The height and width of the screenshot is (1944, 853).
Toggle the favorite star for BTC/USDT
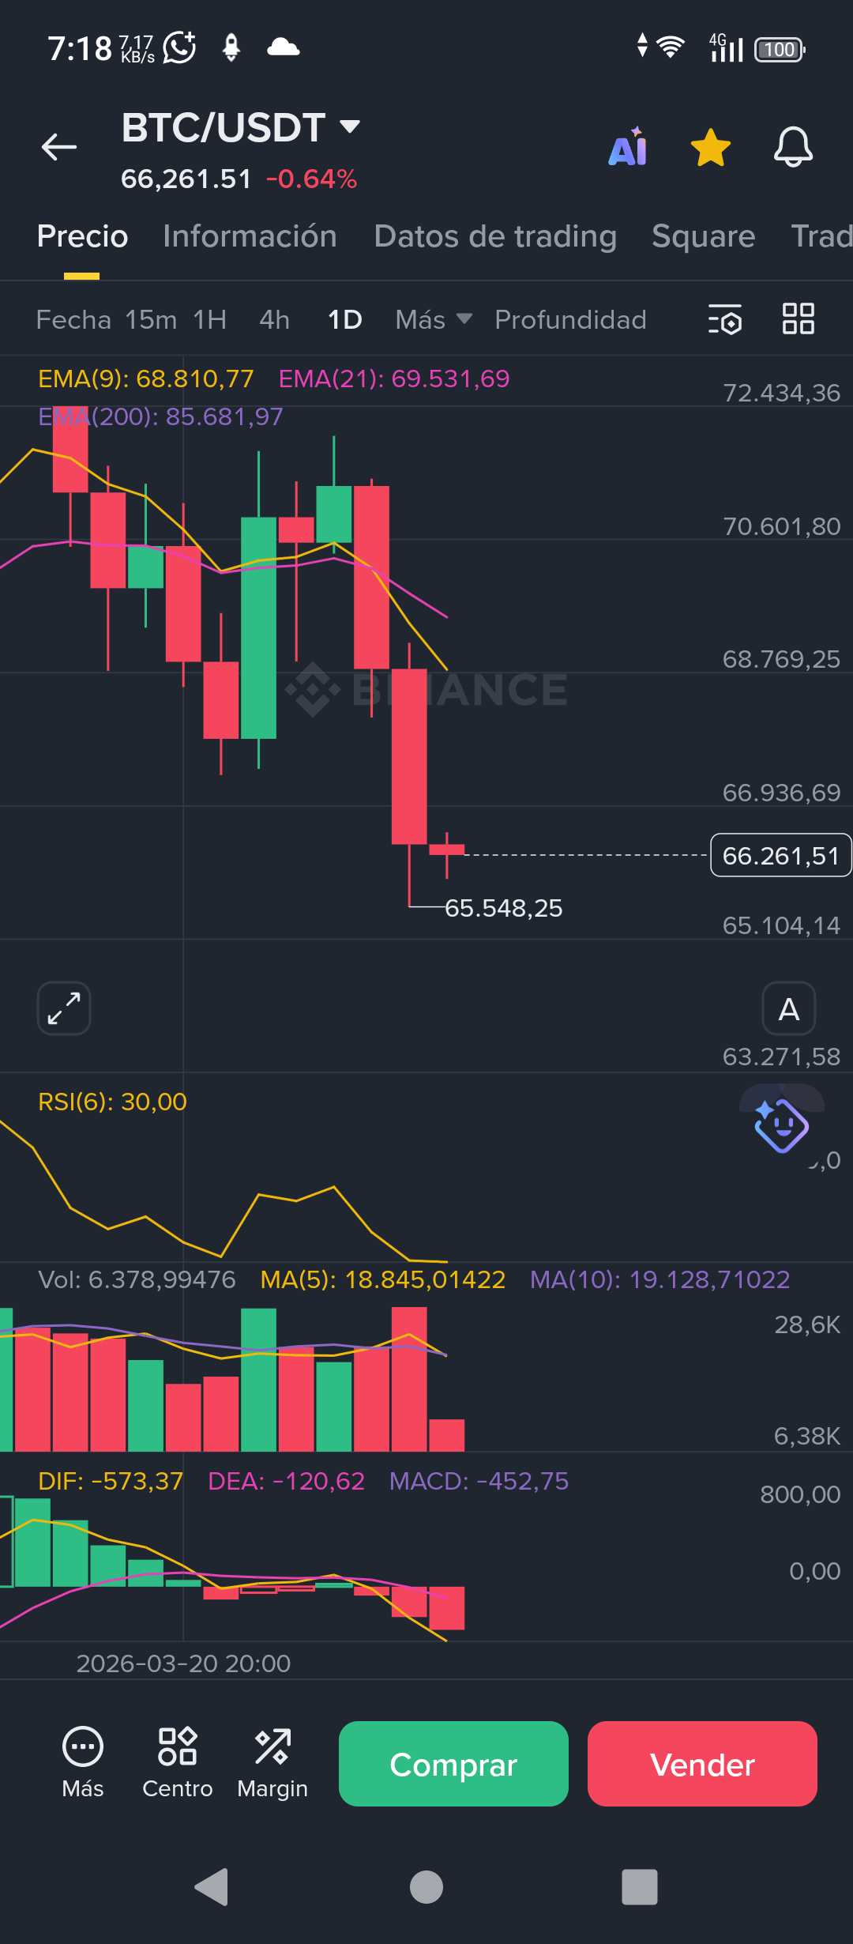(711, 148)
